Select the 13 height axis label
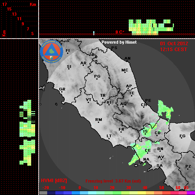195x195 pixels. tap(14, 14)
